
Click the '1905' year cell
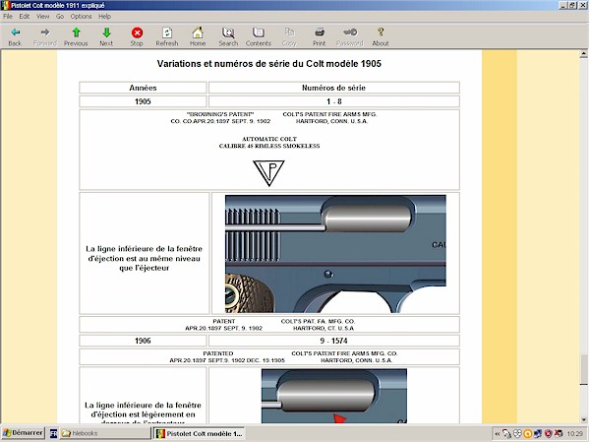(143, 101)
